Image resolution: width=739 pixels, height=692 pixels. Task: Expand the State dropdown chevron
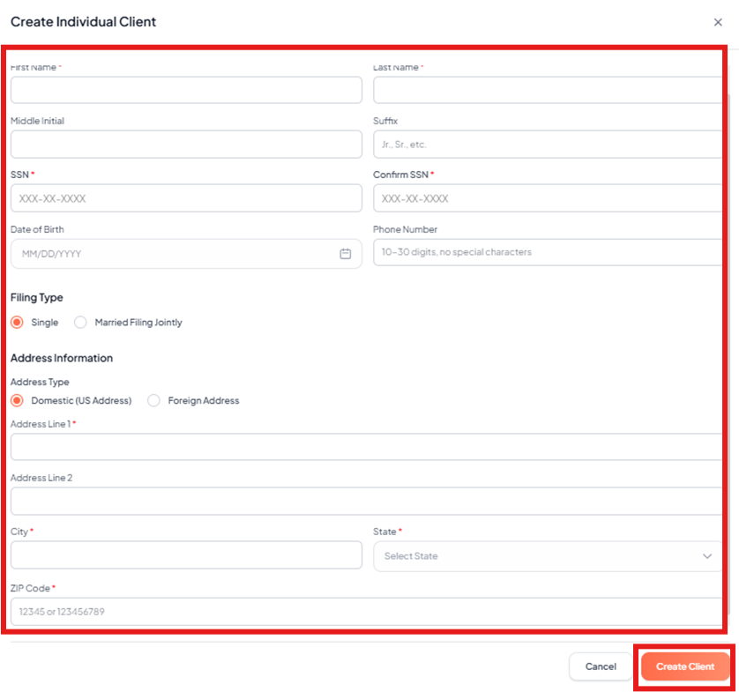click(x=706, y=556)
